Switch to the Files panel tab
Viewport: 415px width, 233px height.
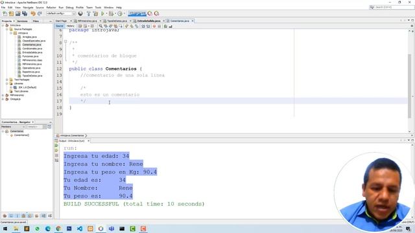click(36, 21)
